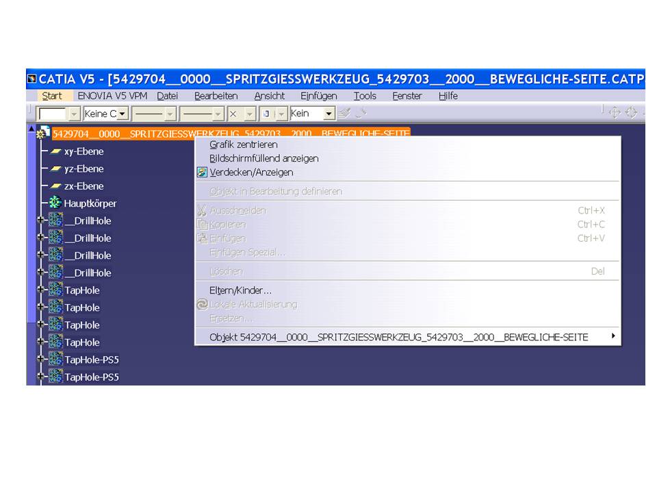Open the Datei menu
657x493 pixels.
168,96
